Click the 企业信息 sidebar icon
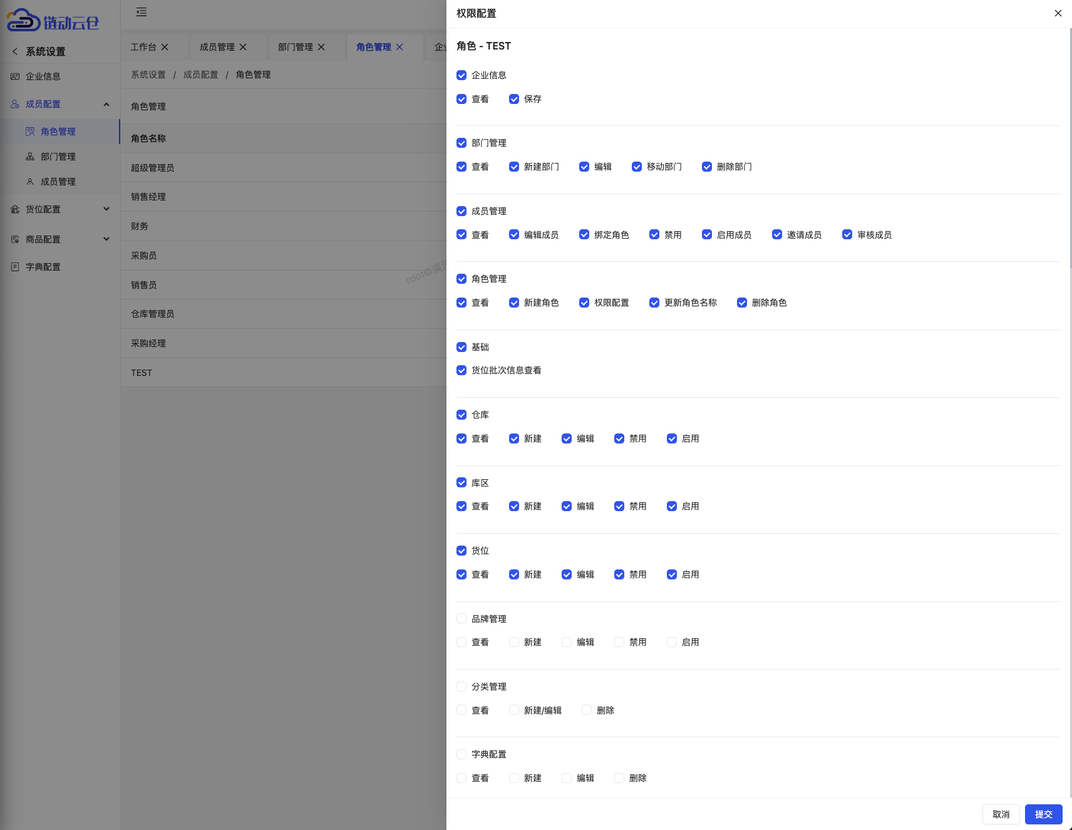The width and height of the screenshot is (1072, 830). coord(15,76)
